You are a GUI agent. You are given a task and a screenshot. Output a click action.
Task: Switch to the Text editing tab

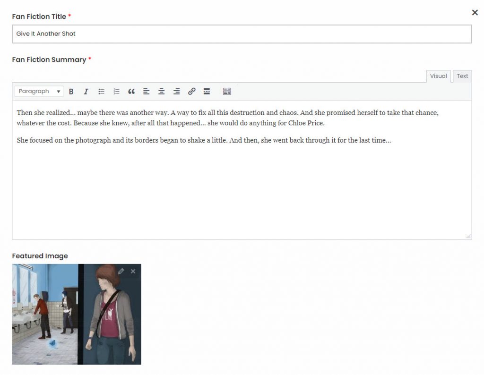pos(462,76)
